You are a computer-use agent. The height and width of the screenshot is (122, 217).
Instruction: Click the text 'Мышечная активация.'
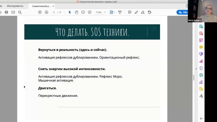point(56,80)
